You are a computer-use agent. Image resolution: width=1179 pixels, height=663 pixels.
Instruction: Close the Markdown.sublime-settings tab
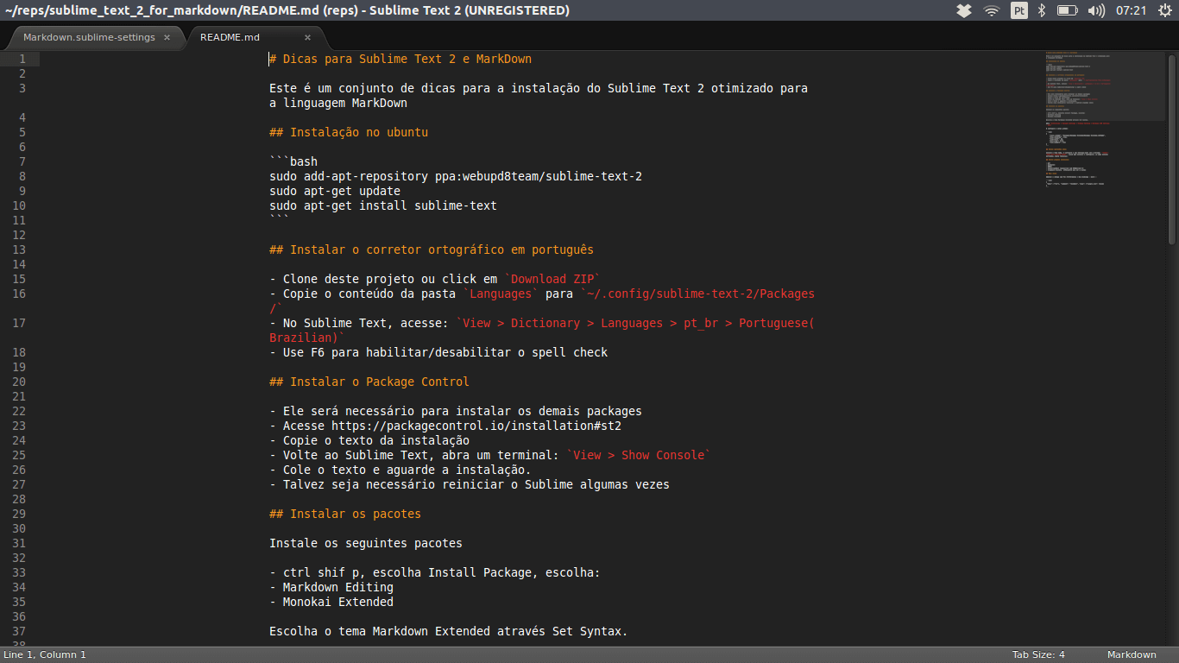point(167,37)
